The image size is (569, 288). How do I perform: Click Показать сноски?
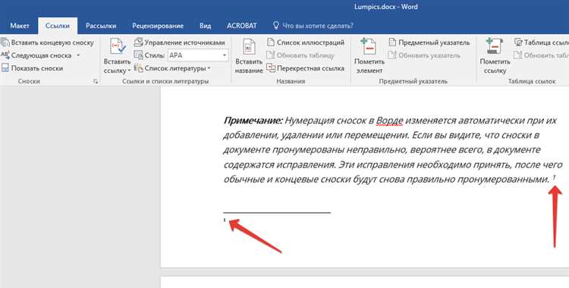point(37,68)
